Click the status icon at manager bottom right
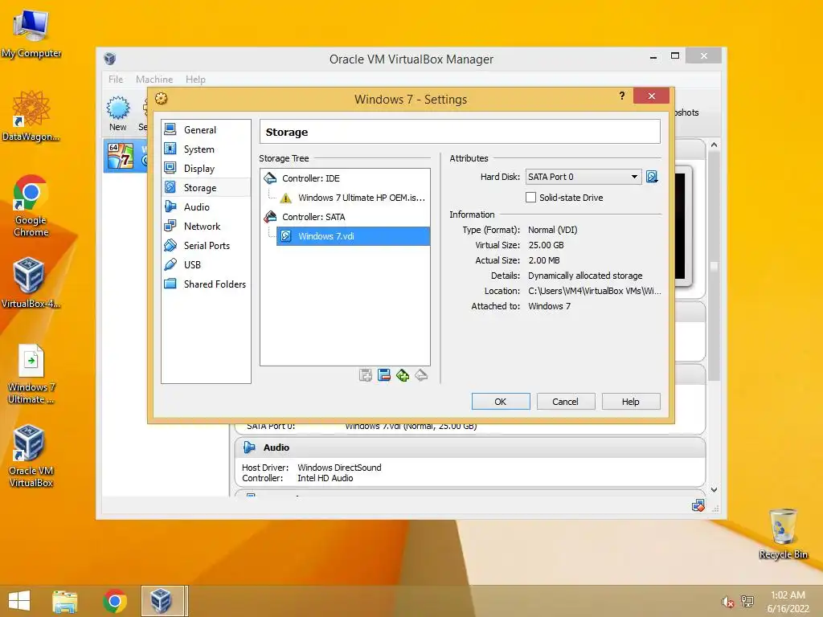This screenshot has width=823, height=617. (698, 506)
